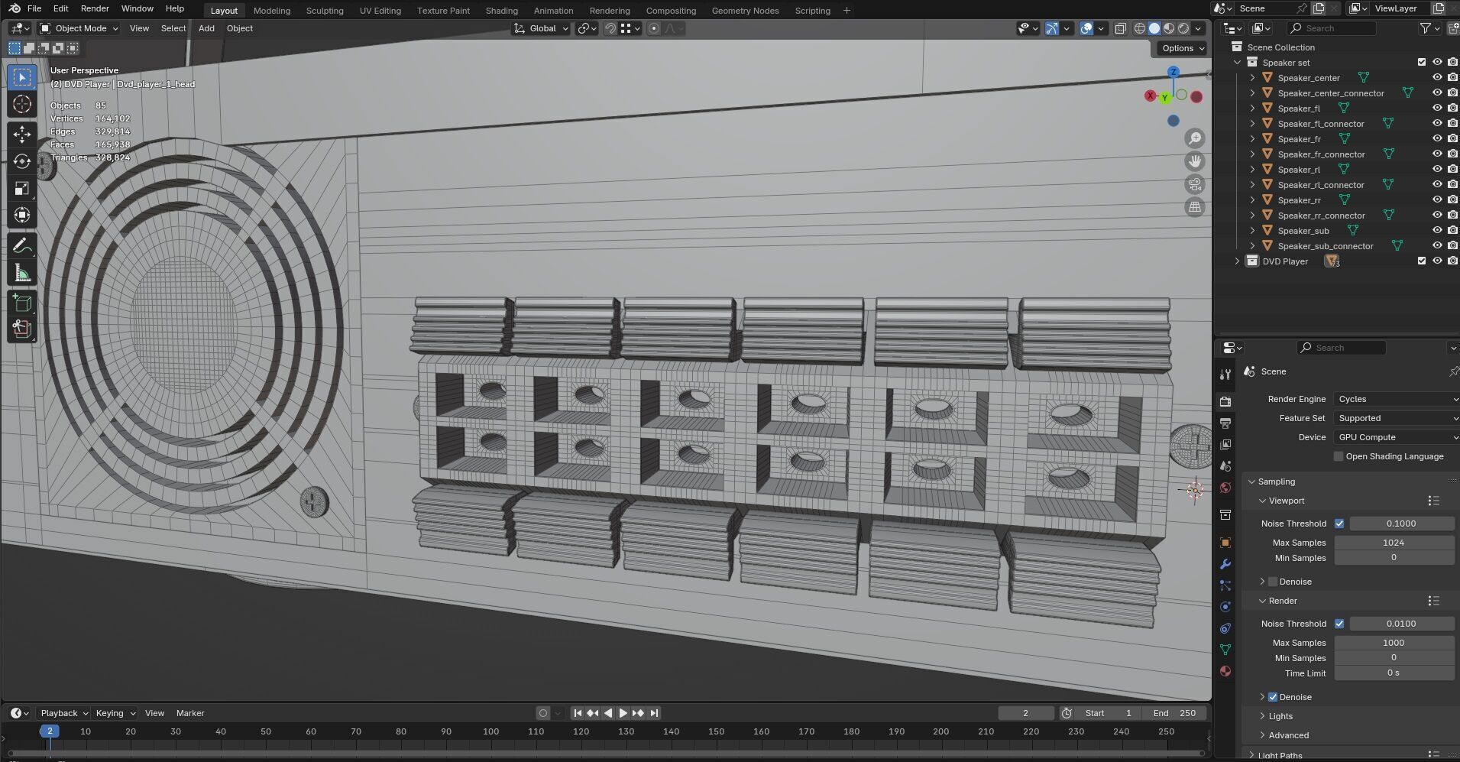1460x762 pixels.
Task: Toggle viewport gizmos visibility
Action: coord(1052,28)
